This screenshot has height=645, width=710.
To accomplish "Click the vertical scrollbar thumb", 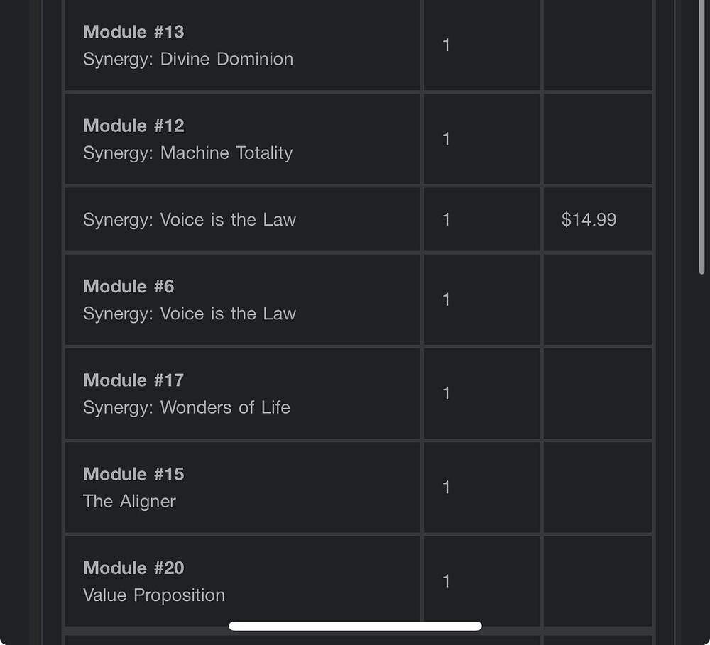I will point(702,136).
